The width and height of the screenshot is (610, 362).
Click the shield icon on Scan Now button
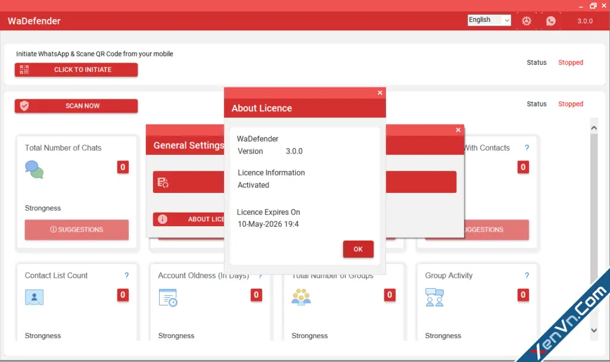[x=24, y=106]
